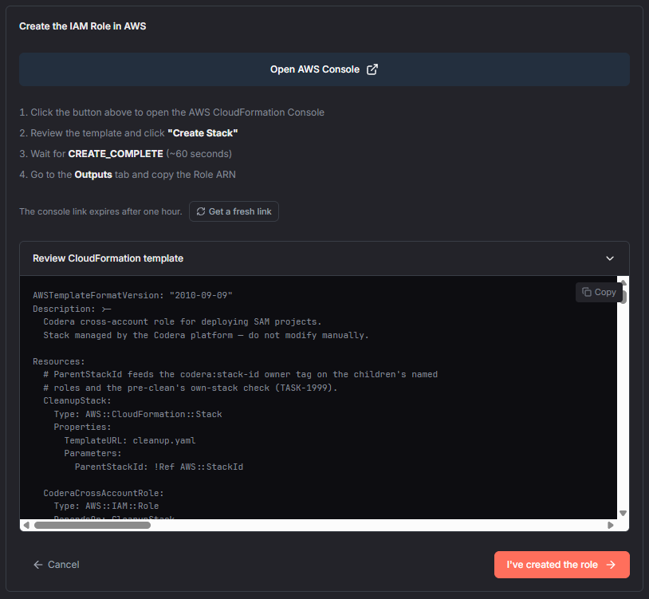Click the 'Codera cross-account role for deploying SAM projects.' line
Screen dimensions: 649x599
183,321
